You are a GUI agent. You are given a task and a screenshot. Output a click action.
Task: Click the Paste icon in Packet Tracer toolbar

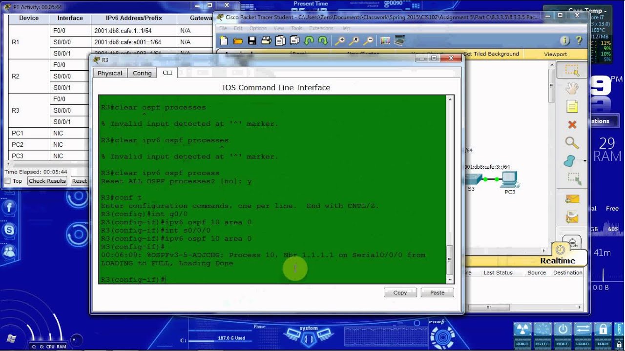tap(294, 41)
